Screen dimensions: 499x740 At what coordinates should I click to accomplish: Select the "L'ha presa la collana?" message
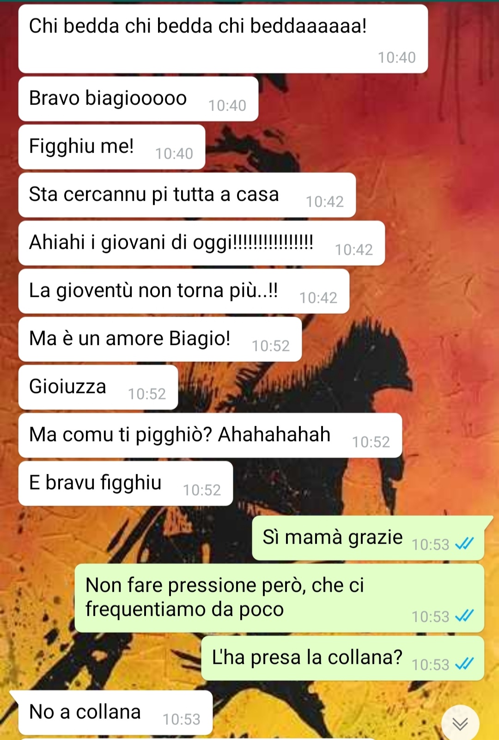343,658
